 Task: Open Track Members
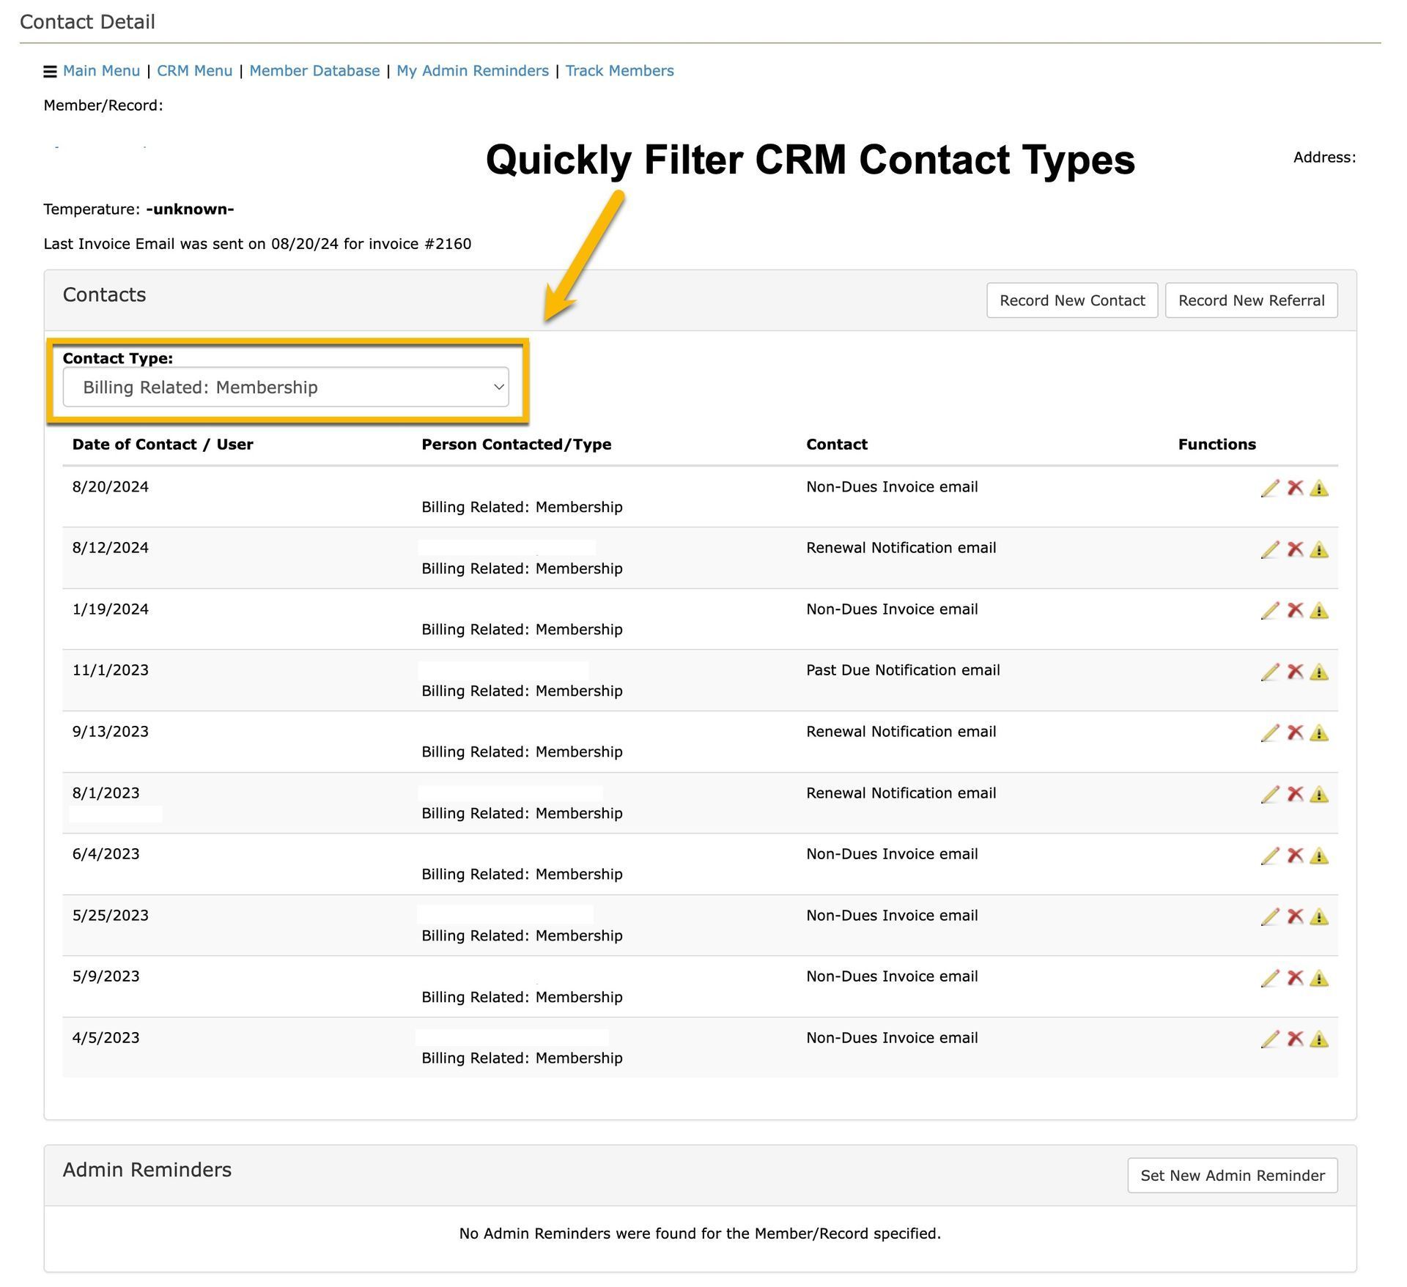click(x=619, y=70)
